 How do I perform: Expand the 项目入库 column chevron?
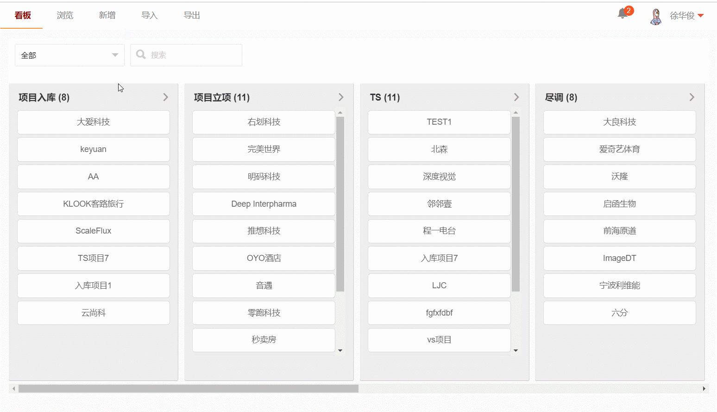pos(166,97)
